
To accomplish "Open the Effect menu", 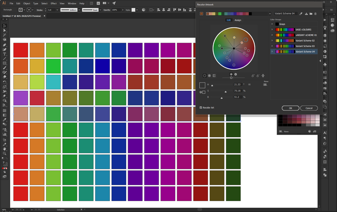I will click(53, 3).
